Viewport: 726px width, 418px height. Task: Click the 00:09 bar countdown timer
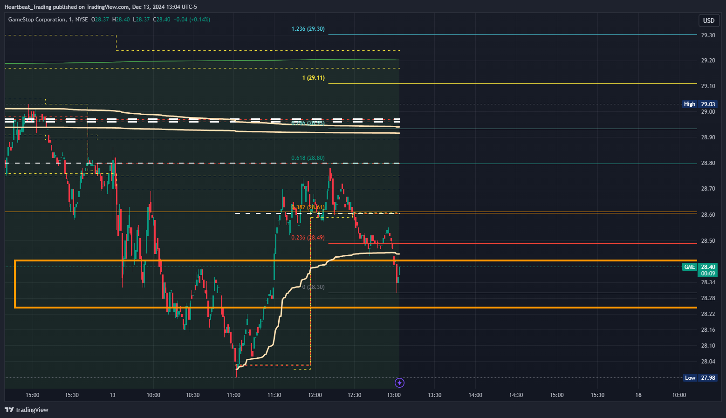click(708, 274)
